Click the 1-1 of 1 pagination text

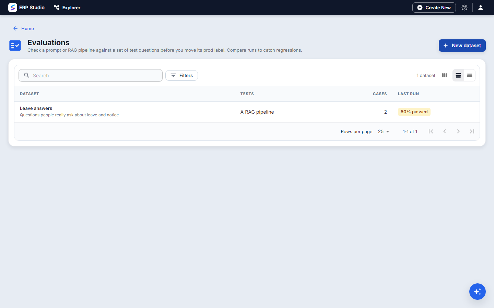tap(410, 131)
